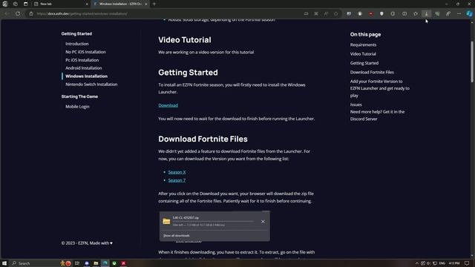Jump to Requirements section

(x=363, y=44)
